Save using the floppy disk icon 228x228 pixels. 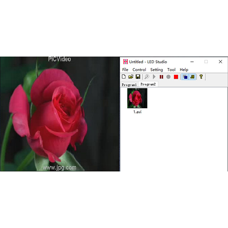click(138, 77)
